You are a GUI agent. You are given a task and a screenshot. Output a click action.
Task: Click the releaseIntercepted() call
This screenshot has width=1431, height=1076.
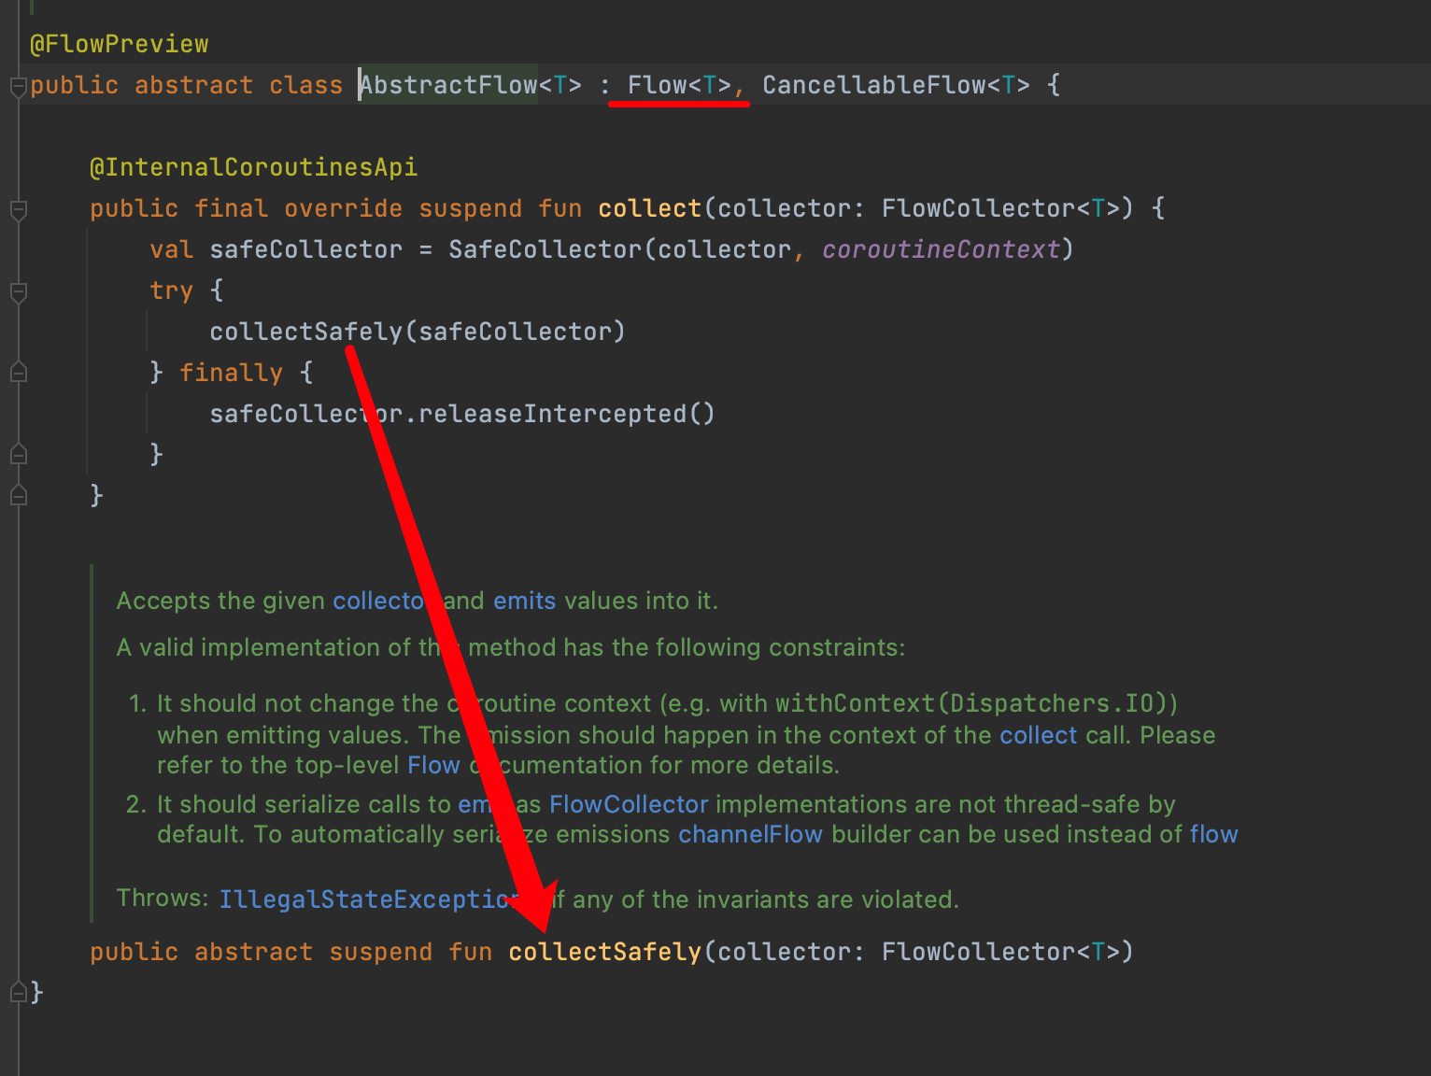tap(567, 414)
